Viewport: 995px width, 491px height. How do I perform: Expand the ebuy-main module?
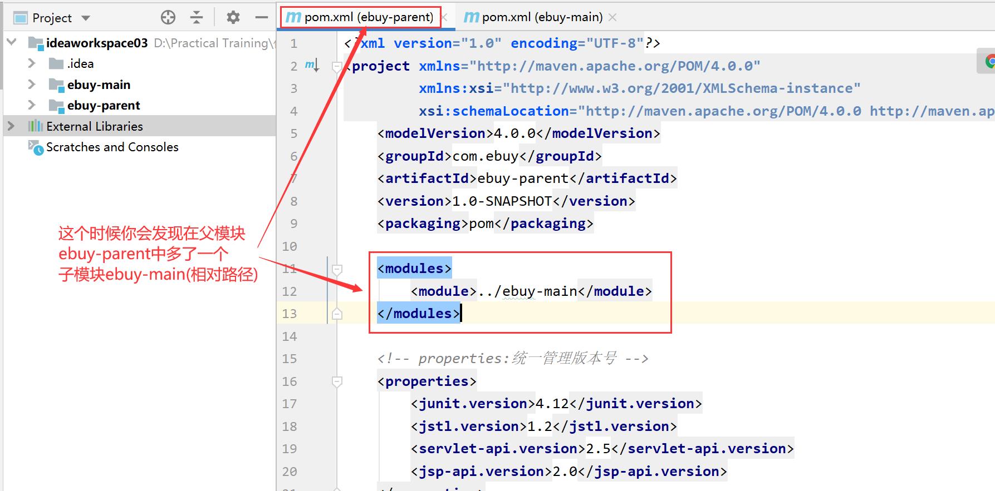(32, 85)
